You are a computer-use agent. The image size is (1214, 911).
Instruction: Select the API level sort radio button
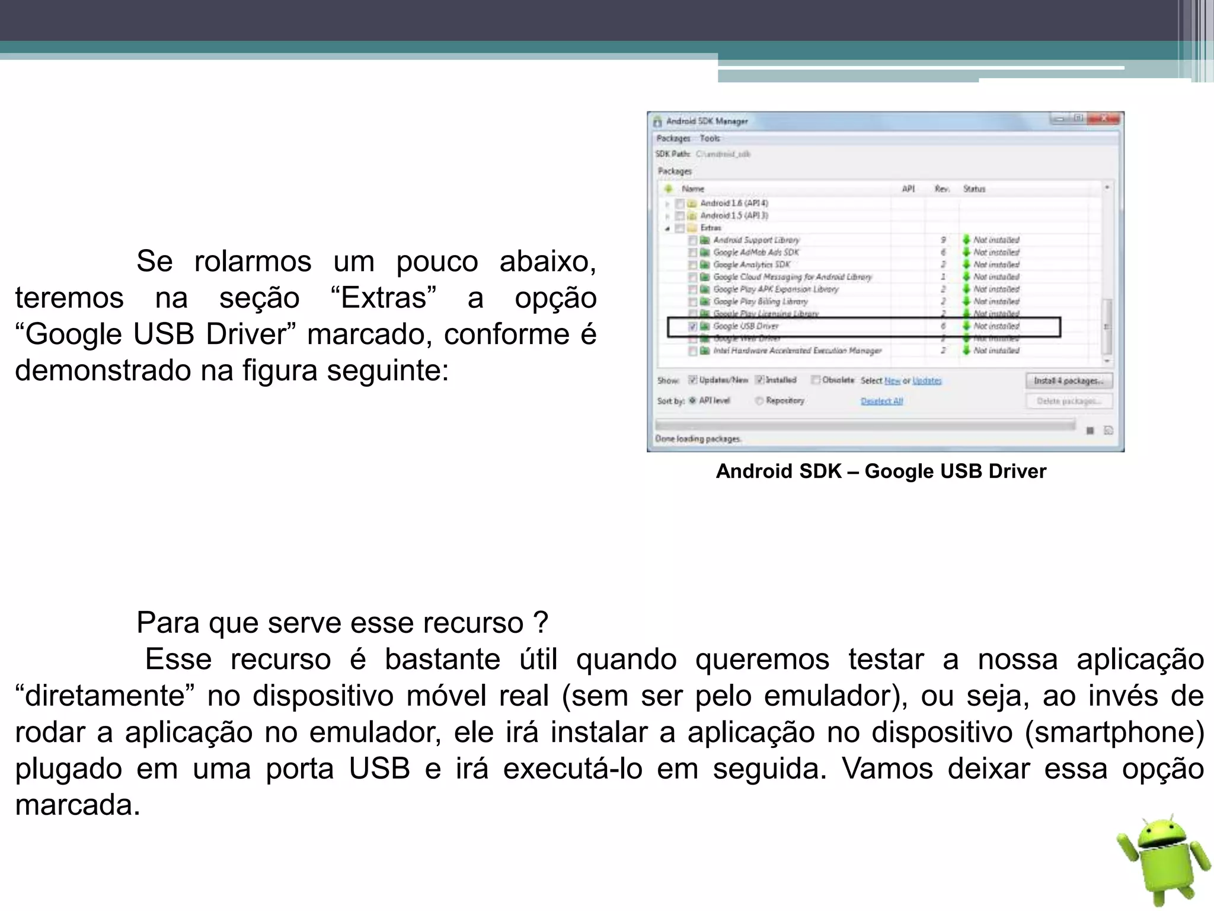coord(692,401)
